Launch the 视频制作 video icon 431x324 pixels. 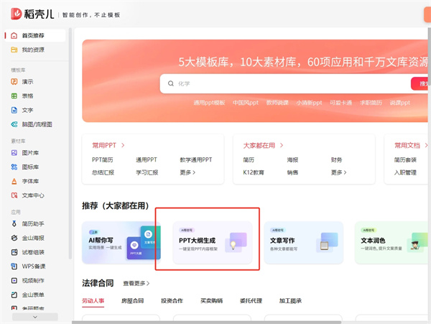click(x=14, y=281)
